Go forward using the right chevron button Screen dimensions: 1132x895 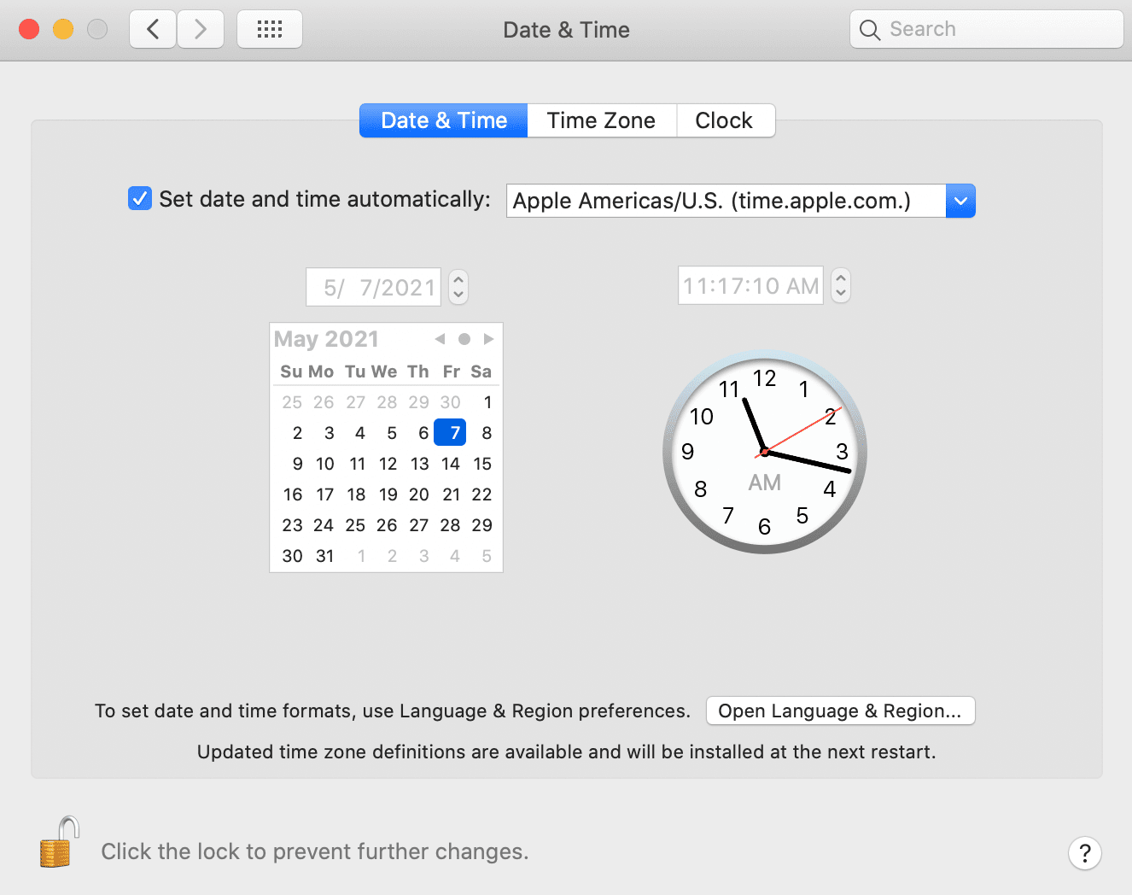click(201, 30)
